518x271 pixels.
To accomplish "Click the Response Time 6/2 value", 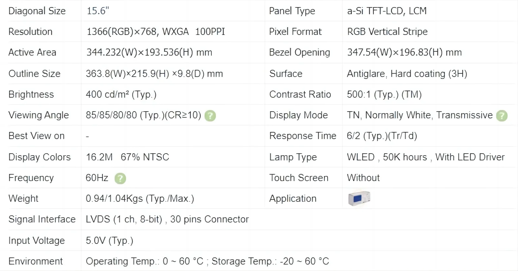I will coord(382,136).
